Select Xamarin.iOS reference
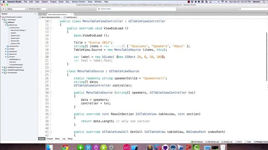Image resolution: width=268 pixels, height=150 pixels. click(x=15, y=43)
